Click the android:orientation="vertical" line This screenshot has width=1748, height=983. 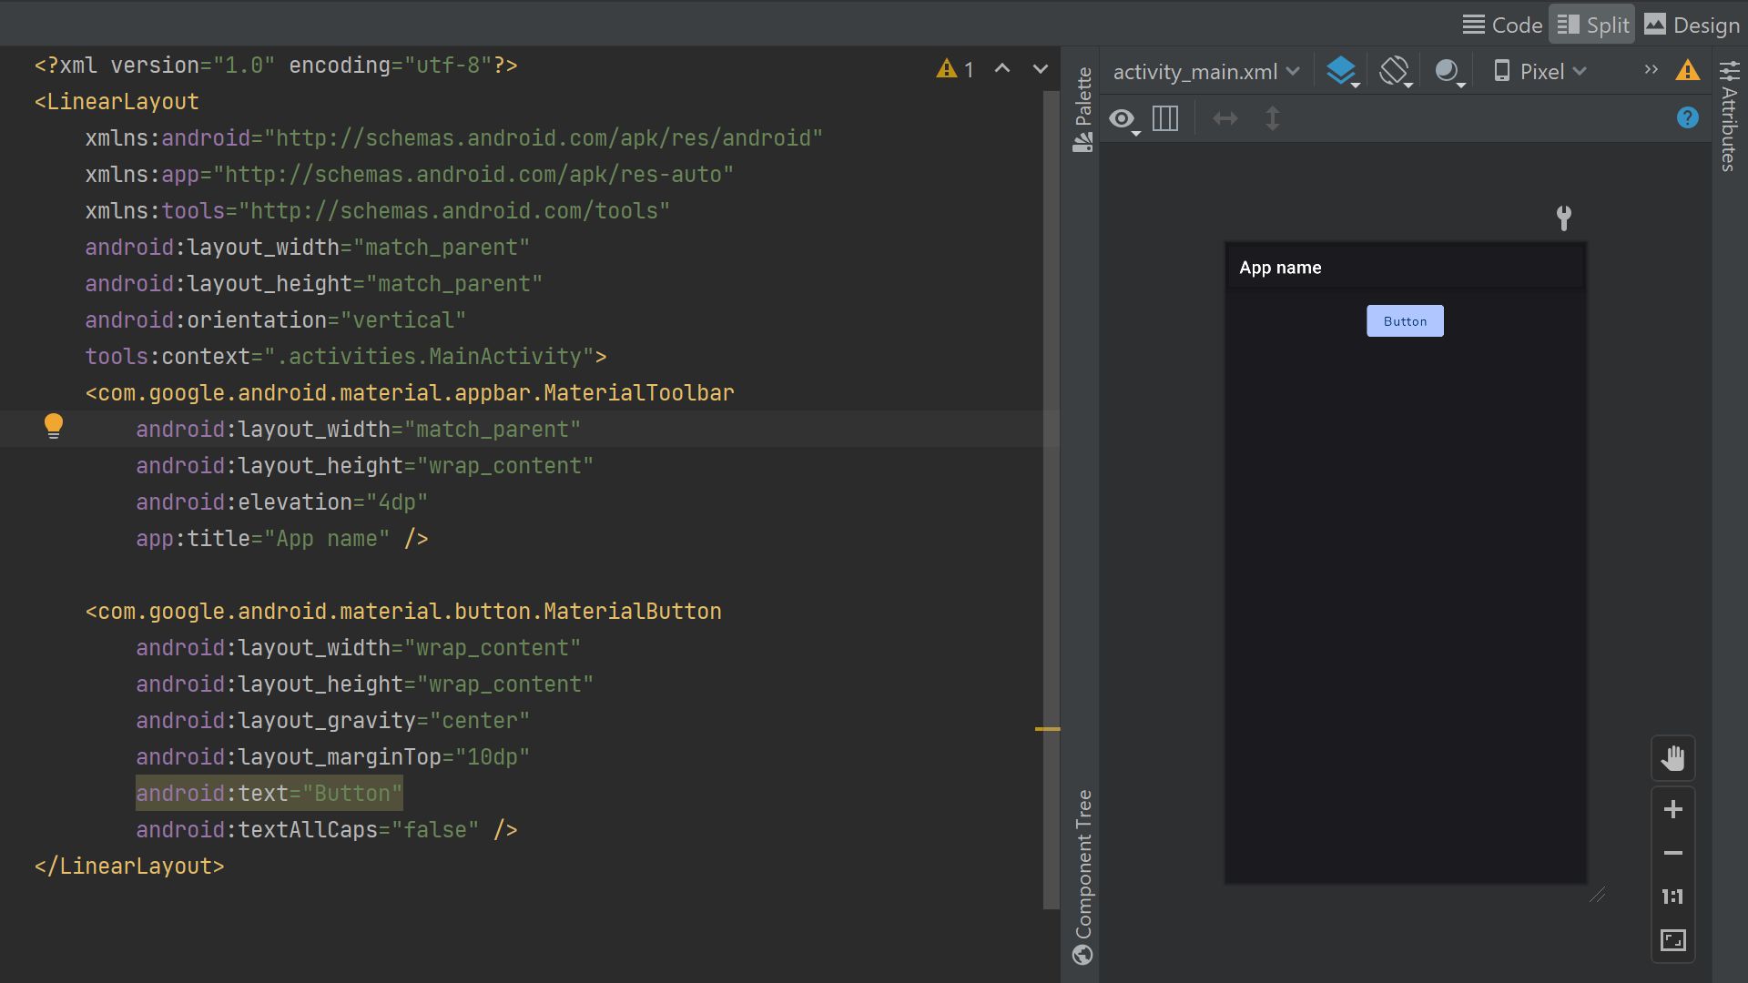tap(275, 319)
